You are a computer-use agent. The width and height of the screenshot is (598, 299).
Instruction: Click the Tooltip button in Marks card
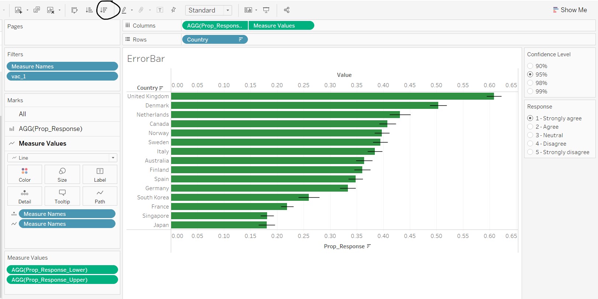pos(62,196)
